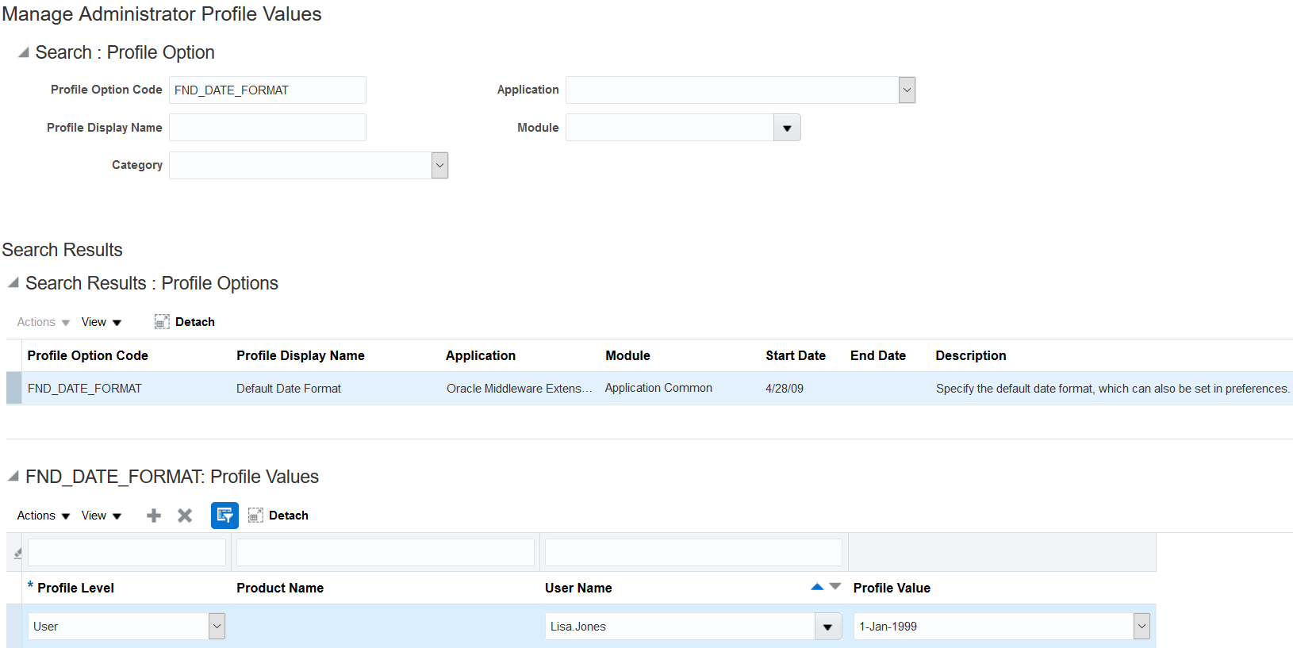Viewport: 1293px width, 648px height.
Task: Click the 4/28/09 start date cell
Action: [x=785, y=389]
